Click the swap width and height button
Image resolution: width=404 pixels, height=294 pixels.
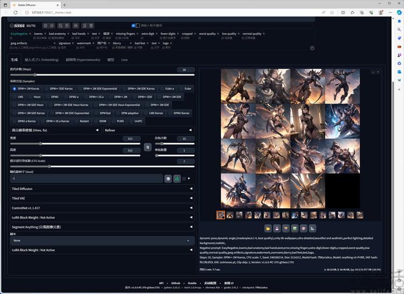coord(148,147)
